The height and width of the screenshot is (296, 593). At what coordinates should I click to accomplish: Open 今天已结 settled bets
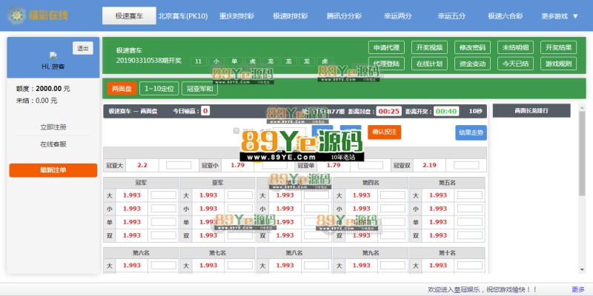(x=515, y=64)
